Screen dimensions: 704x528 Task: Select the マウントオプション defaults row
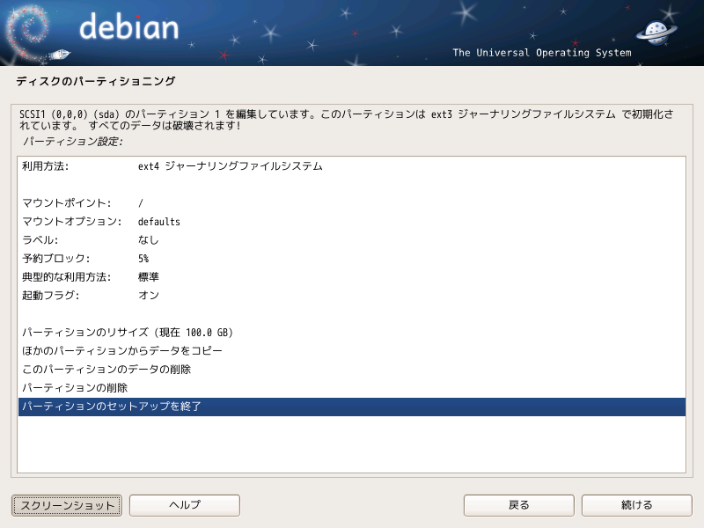pos(351,222)
